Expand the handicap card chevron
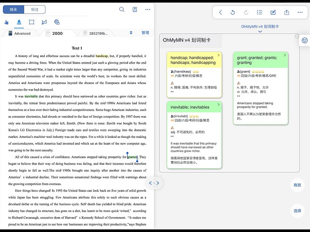This screenshot has width=310, height=232. pos(218,55)
